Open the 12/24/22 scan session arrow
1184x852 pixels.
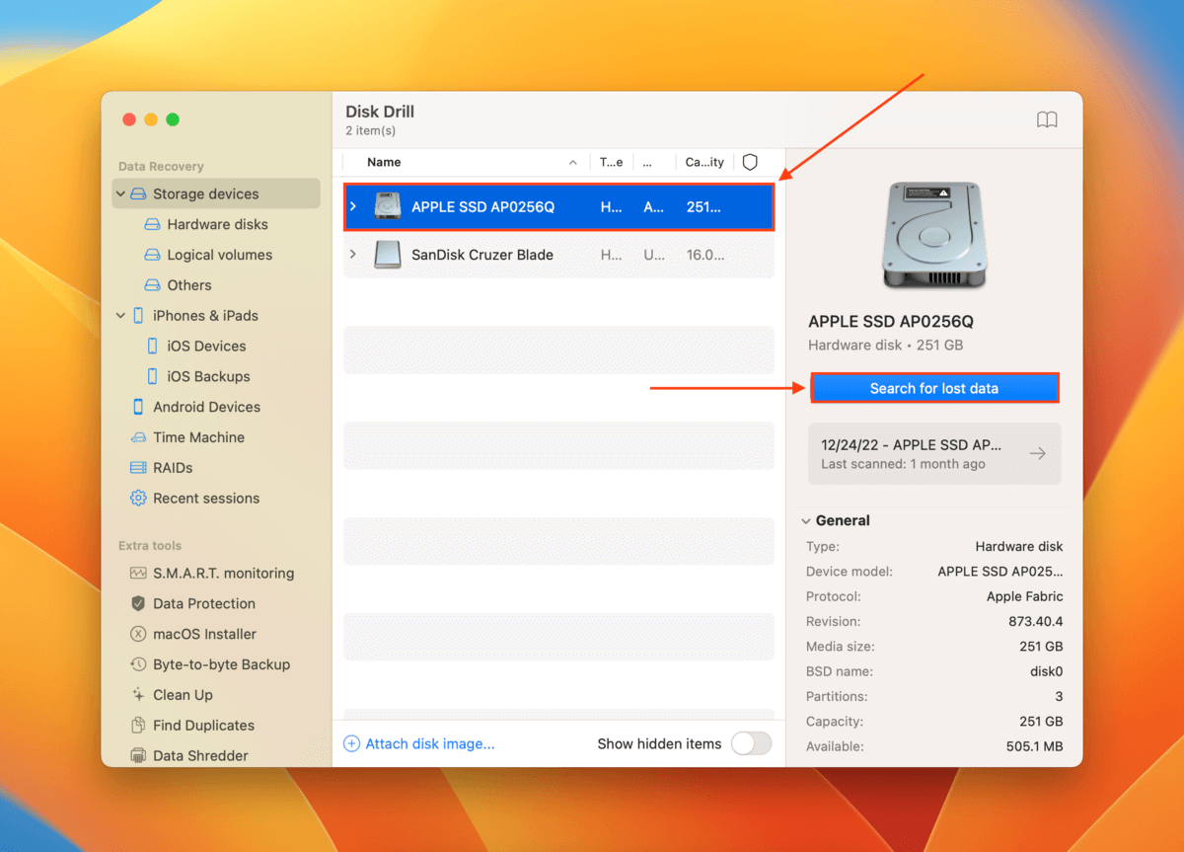click(x=1037, y=454)
